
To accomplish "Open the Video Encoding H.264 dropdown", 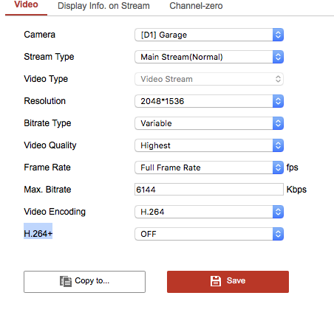I will tap(209, 212).
